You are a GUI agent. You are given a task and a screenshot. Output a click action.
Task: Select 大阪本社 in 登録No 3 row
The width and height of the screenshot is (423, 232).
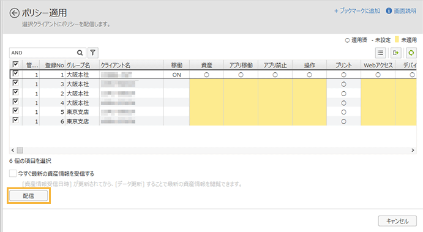[x=78, y=84]
